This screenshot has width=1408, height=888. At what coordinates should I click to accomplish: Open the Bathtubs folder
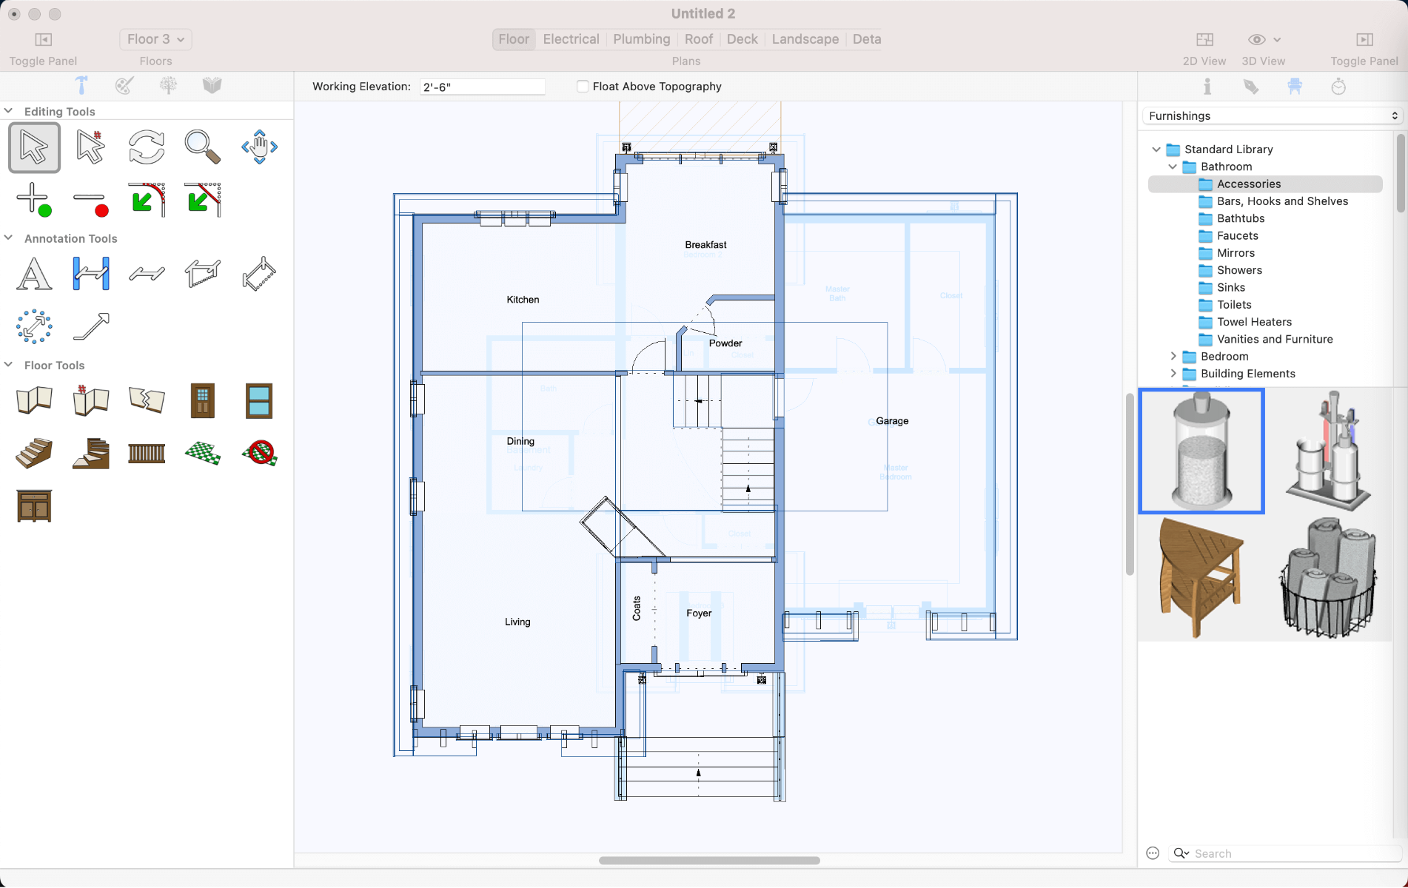(x=1241, y=218)
